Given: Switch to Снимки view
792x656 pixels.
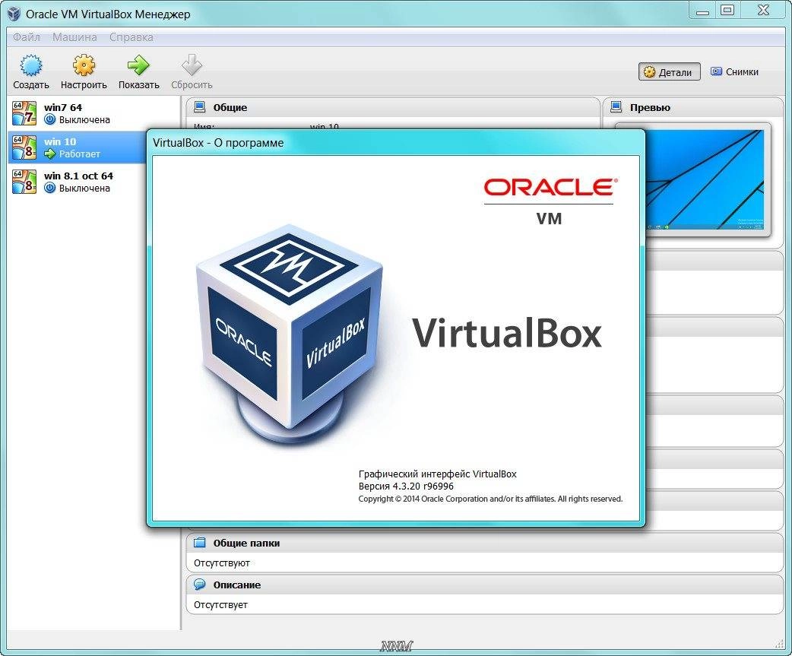Looking at the screenshot, I should point(735,71).
